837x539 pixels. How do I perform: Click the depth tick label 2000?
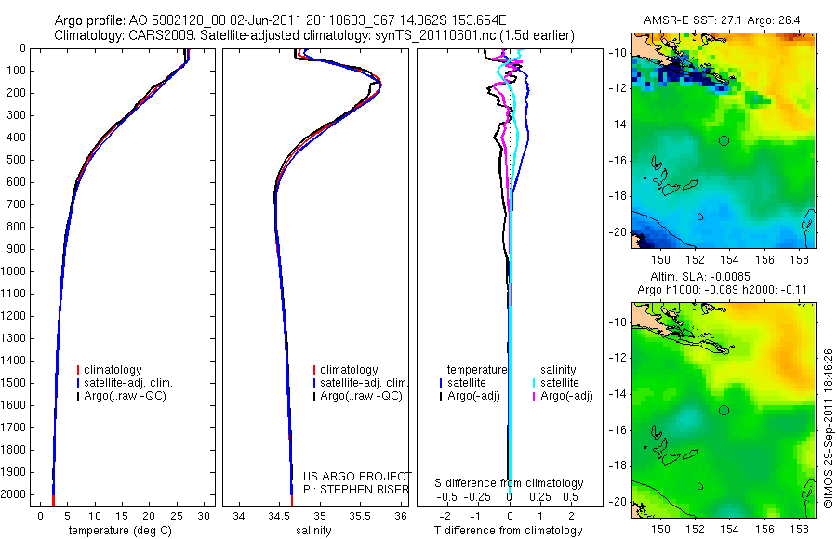click(x=13, y=494)
